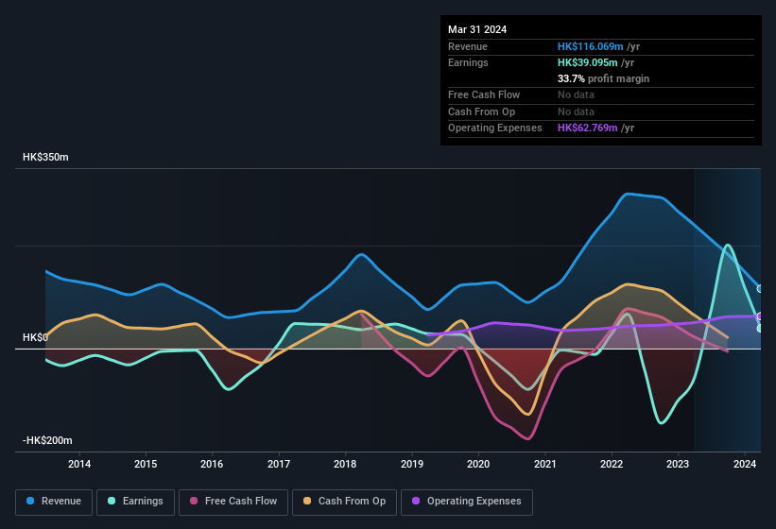This screenshot has height=529, width=776.
Task: Click the purple Operating Expenses end marker
Action: [x=760, y=316]
